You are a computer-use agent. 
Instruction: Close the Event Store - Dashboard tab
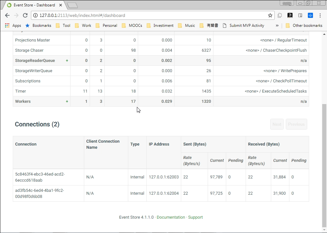tap(61, 5)
